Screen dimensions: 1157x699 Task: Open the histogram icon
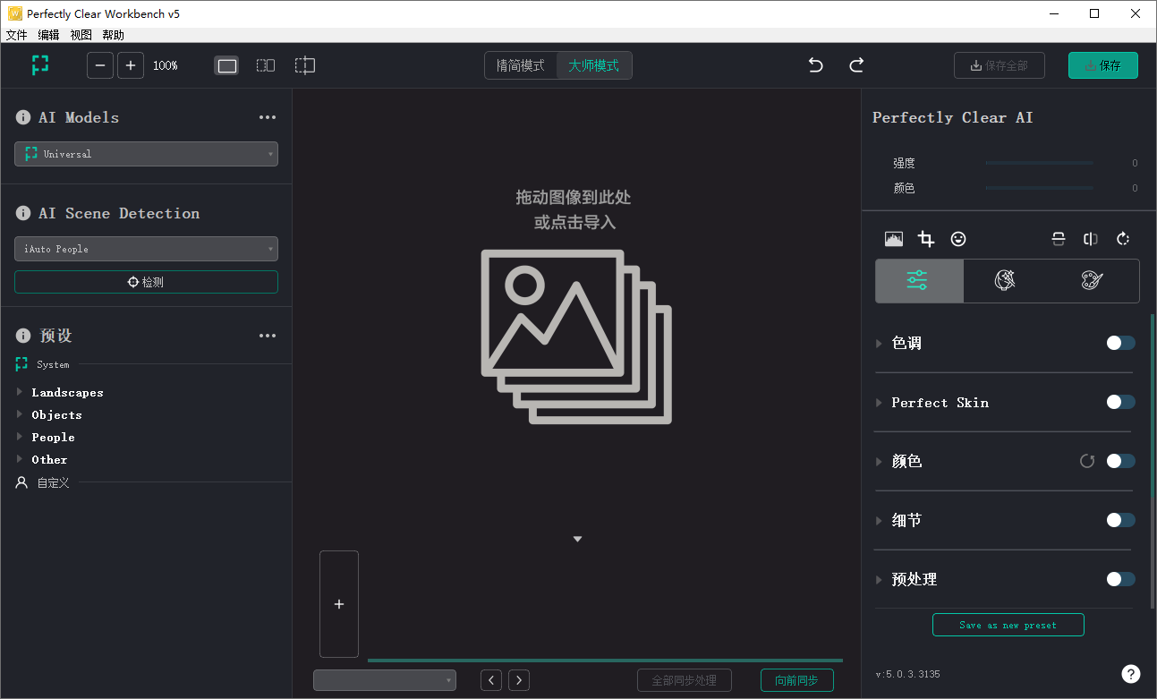click(893, 239)
